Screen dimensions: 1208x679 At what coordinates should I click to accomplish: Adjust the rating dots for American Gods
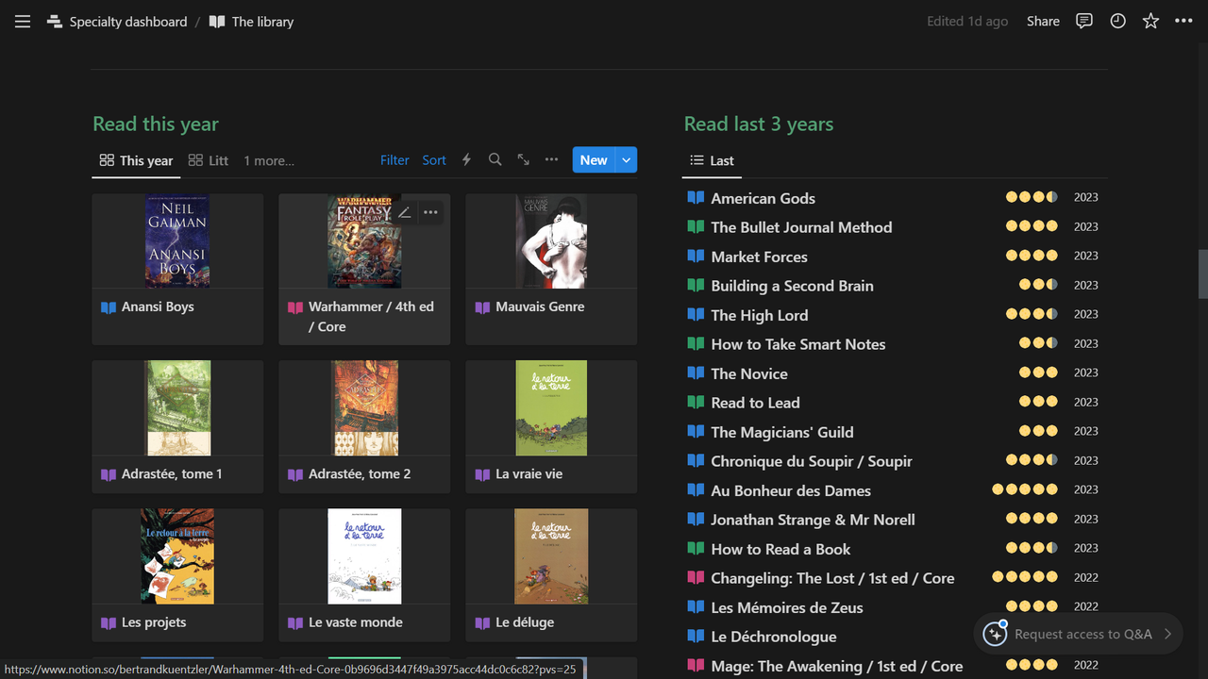1032,197
